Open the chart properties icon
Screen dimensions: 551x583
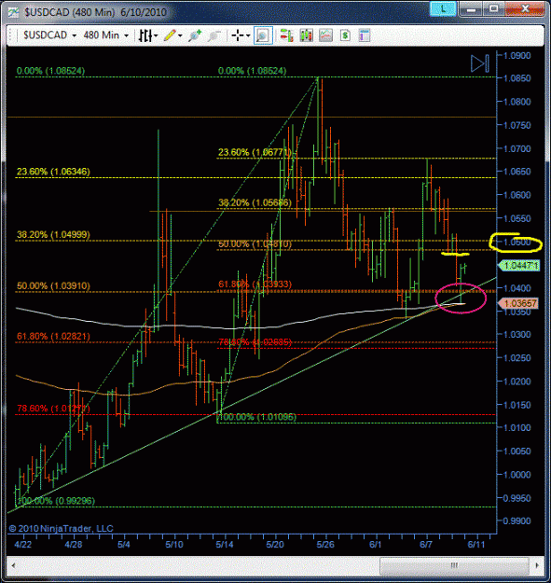pos(365,35)
